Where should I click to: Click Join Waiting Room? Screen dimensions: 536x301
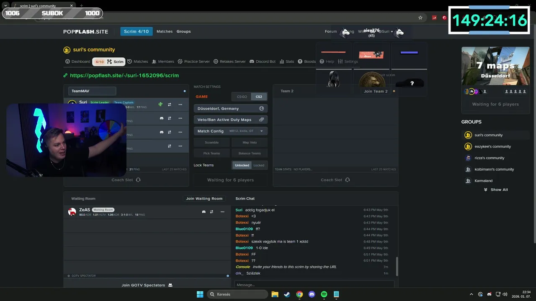click(x=204, y=199)
